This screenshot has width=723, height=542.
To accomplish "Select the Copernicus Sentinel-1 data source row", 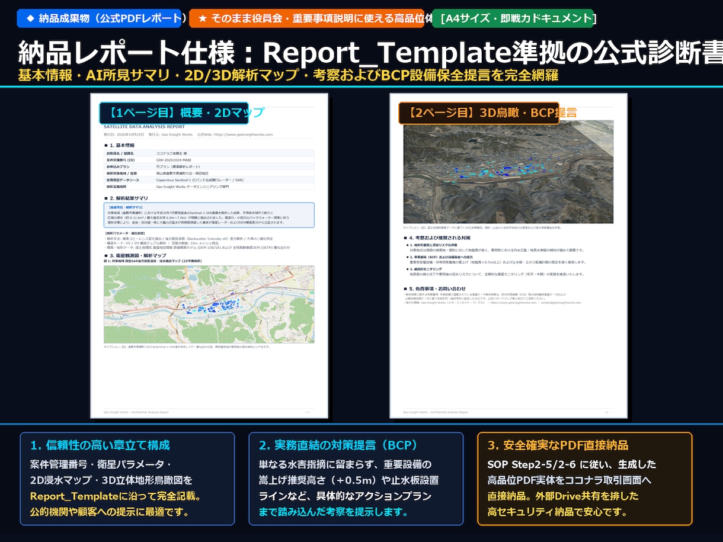I will 209,179.
